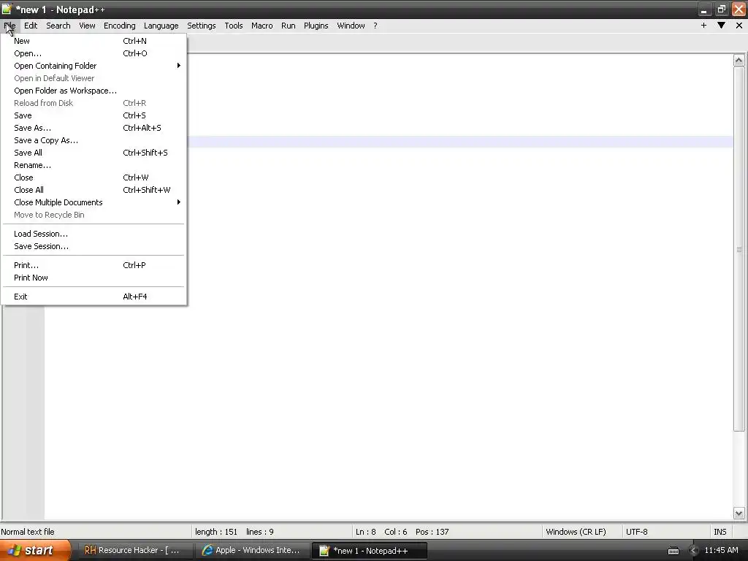
Task: Select Open Folder as Workspace...
Action: 93,91
